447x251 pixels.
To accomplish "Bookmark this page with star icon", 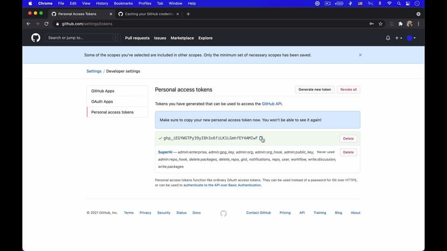I will pyautogui.click(x=381, y=24).
